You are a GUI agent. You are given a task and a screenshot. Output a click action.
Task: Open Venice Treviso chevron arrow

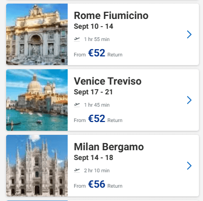[189, 100]
